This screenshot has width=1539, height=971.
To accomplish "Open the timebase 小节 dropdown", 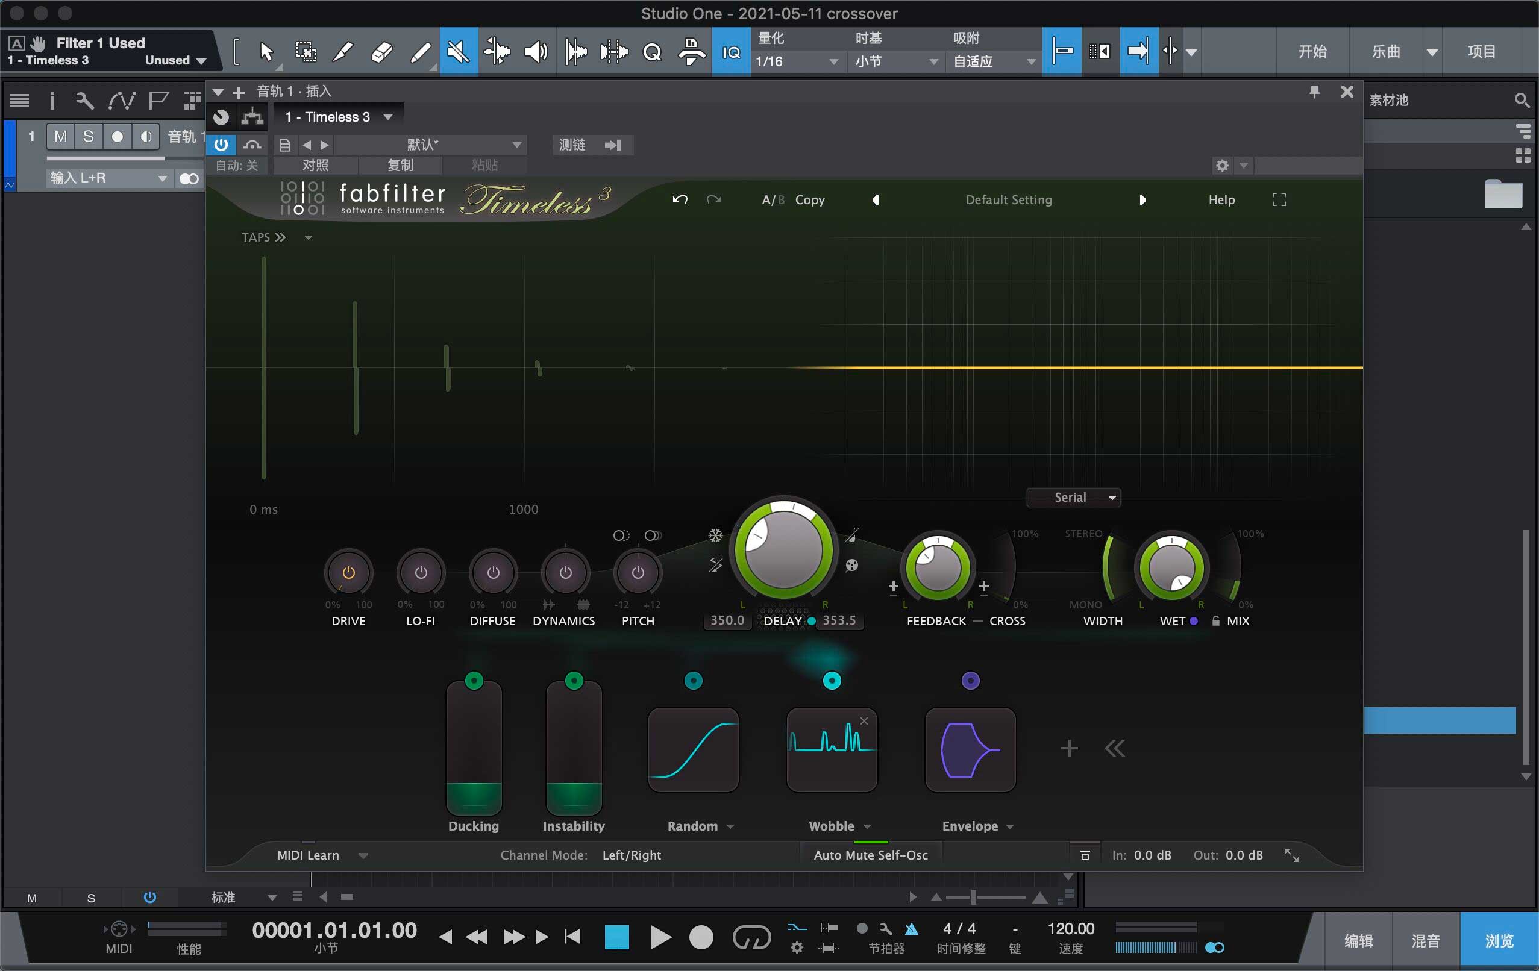I will point(896,61).
